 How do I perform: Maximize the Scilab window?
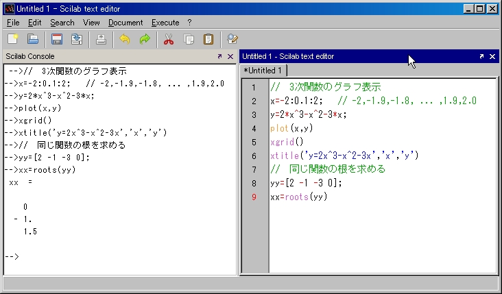(x=480, y=9)
